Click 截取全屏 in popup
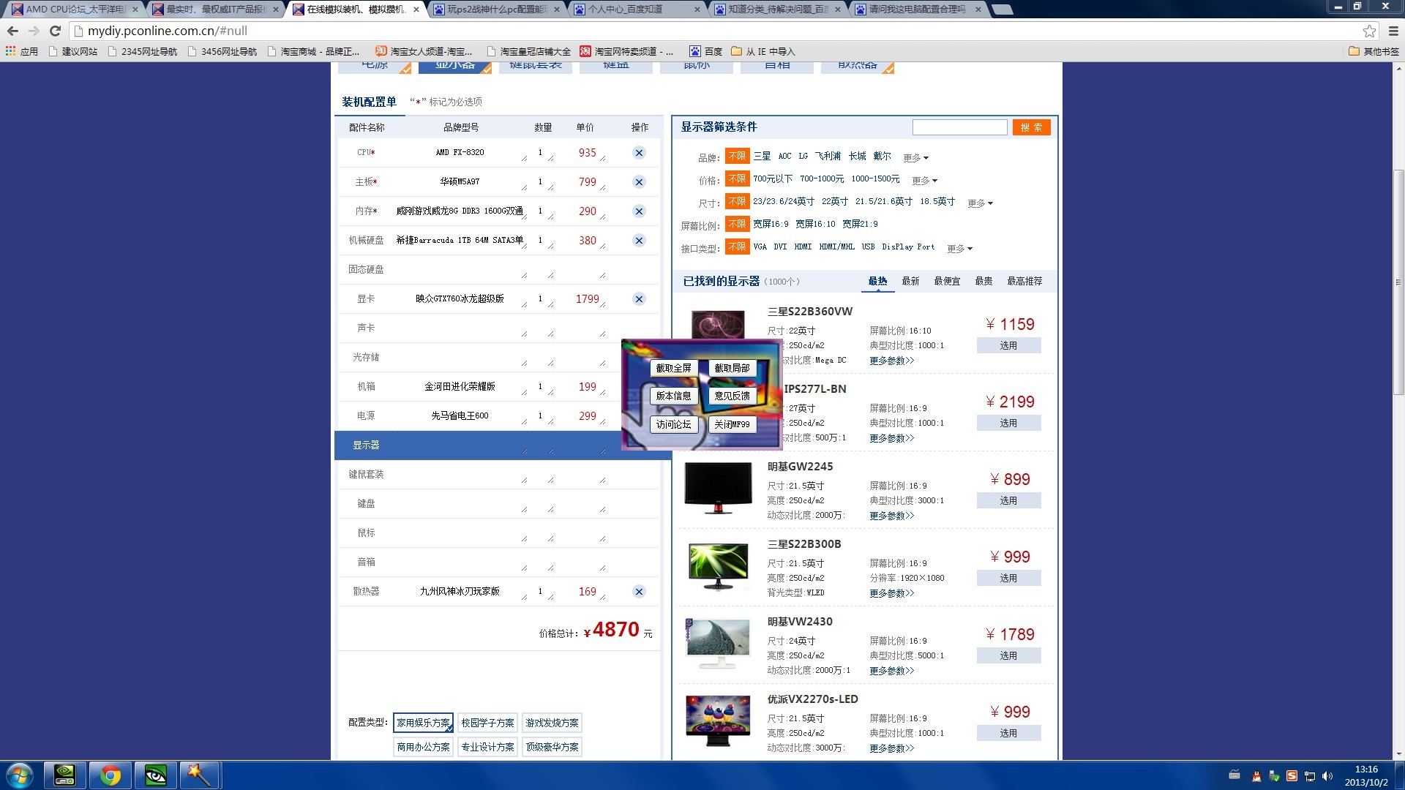Screen dimensions: 1405x790 coord(673,368)
